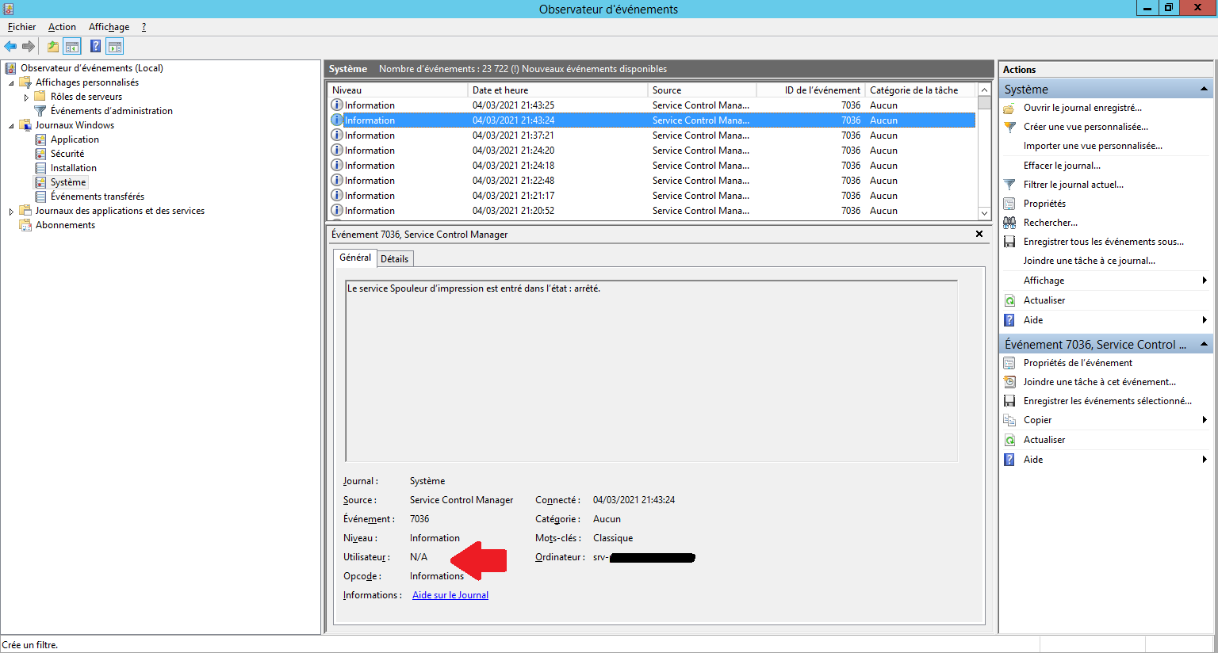Click the Back arrow toolbar icon
The image size is (1218, 653).
tap(10, 46)
